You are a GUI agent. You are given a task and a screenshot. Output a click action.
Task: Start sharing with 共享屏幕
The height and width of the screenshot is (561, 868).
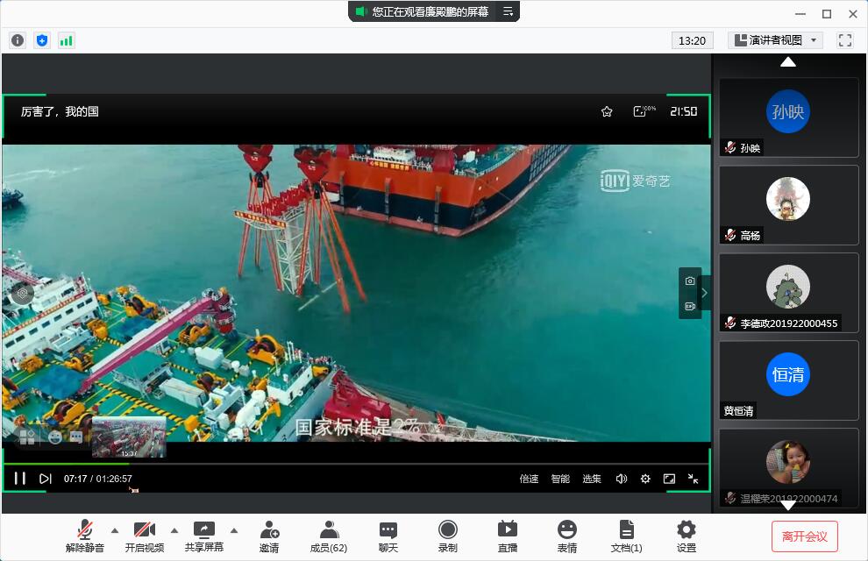point(204,536)
